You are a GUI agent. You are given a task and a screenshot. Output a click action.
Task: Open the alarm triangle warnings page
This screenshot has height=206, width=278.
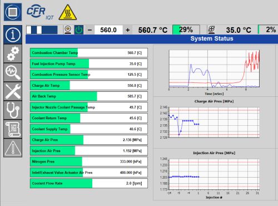(13, 148)
